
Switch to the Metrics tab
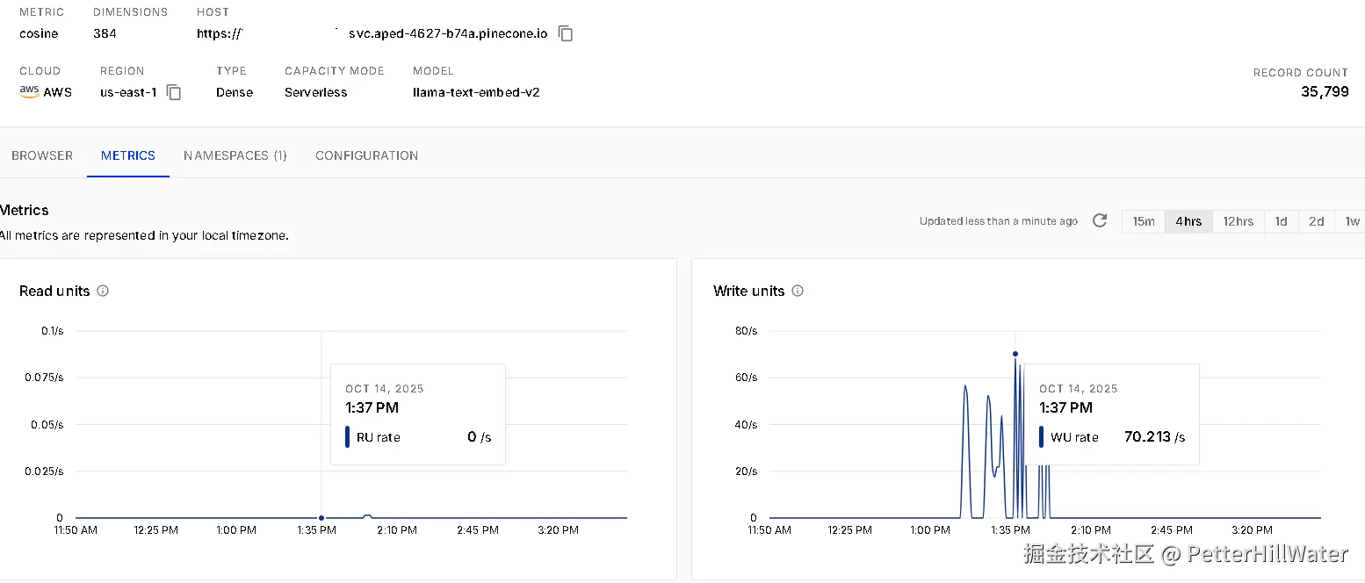128,155
